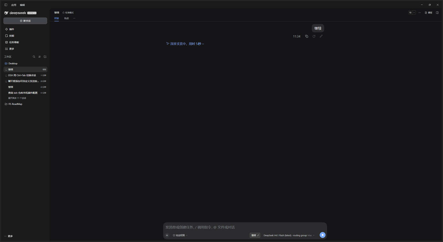This screenshot has height=242, width=443.
Task: Expand the FE-RoadMap workspace folder
Action: point(25,104)
